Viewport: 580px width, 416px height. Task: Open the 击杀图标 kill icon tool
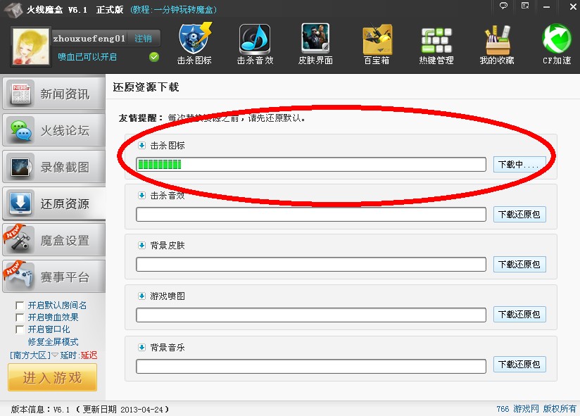[194, 44]
